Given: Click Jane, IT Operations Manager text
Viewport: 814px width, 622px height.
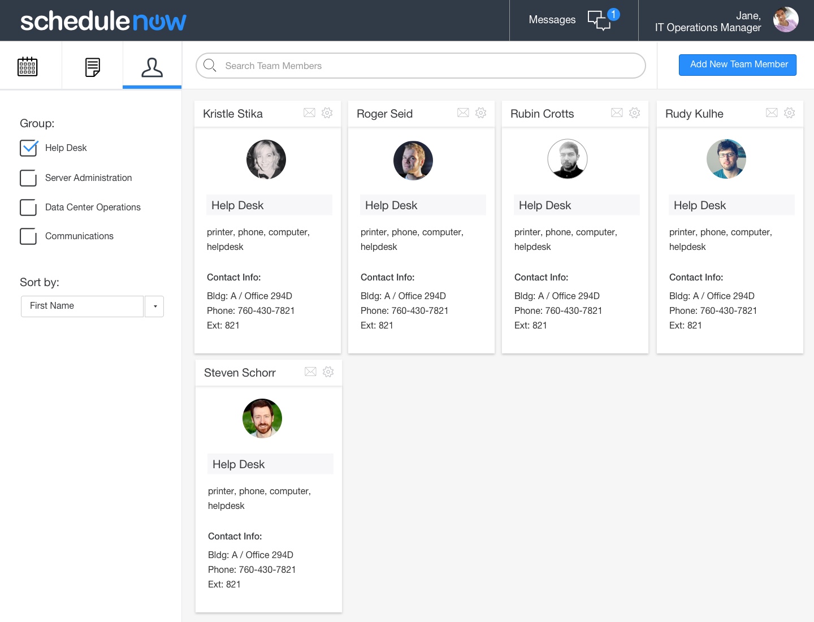Looking at the screenshot, I should (x=708, y=21).
